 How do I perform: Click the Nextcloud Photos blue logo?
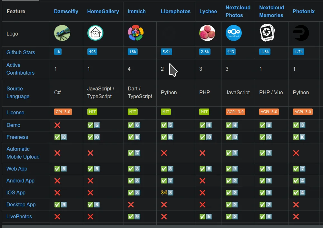[x=234, y=33]
